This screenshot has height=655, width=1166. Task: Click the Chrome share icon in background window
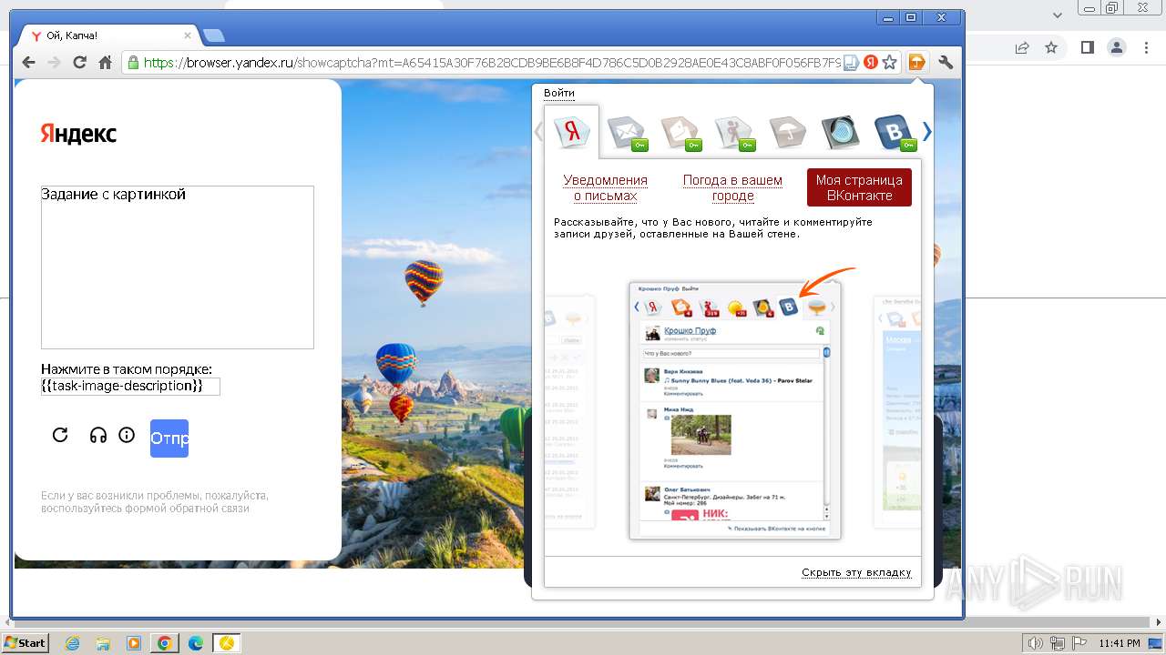1022,47
